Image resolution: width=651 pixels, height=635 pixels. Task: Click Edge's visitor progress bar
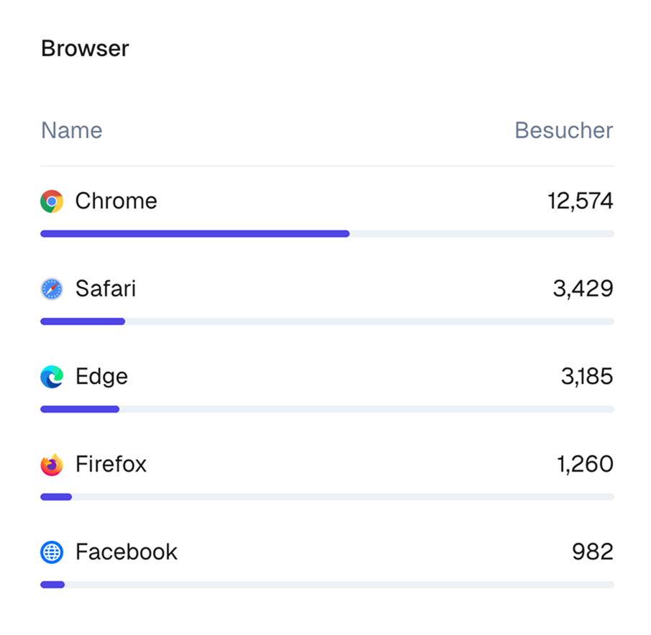[327, 409]
